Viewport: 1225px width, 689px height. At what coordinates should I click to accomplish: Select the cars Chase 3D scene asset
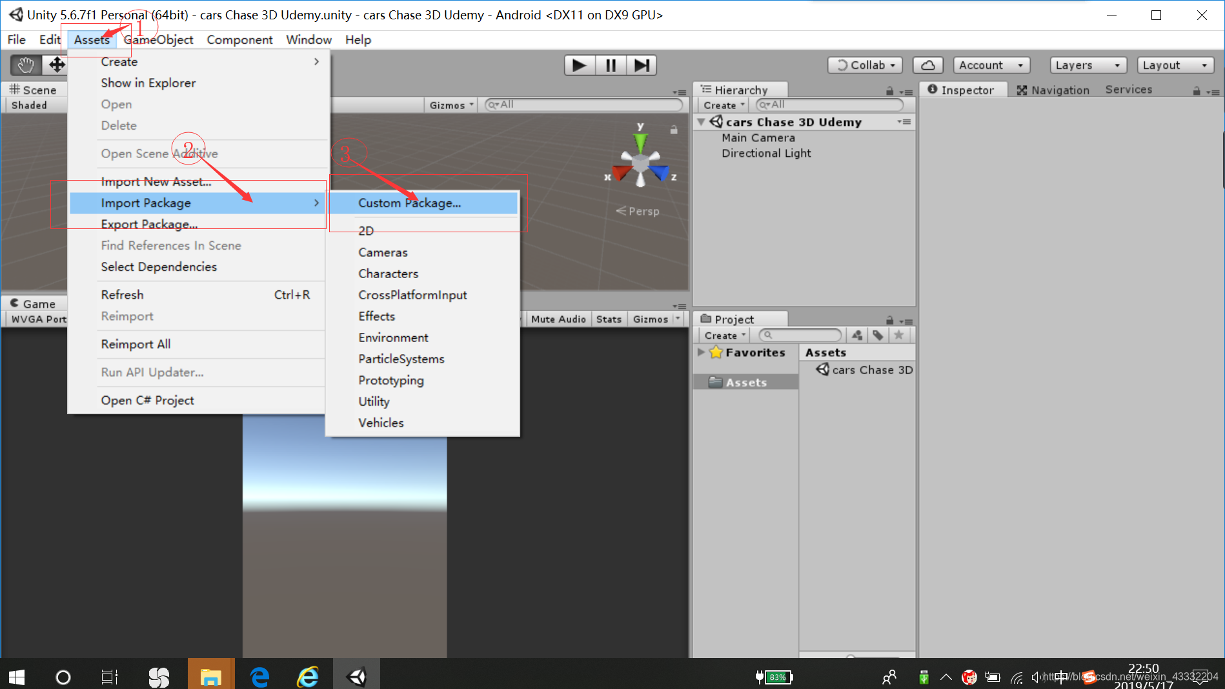point(865,370)
